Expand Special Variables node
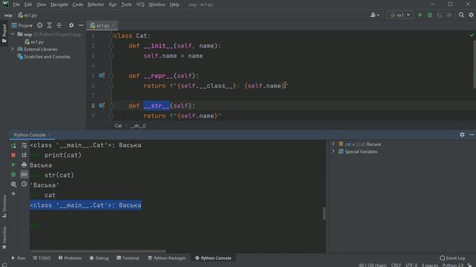 (333, 151)
